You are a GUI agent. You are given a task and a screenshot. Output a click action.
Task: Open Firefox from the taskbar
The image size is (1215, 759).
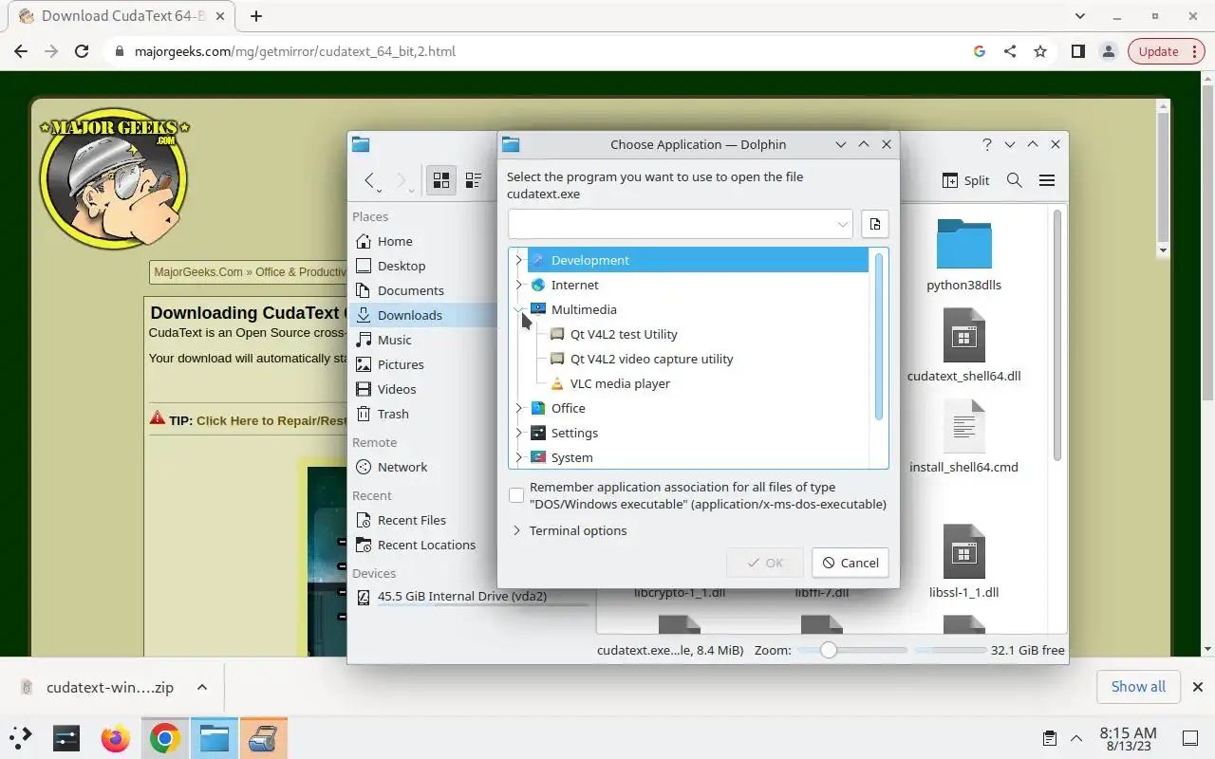pos(115,738)
